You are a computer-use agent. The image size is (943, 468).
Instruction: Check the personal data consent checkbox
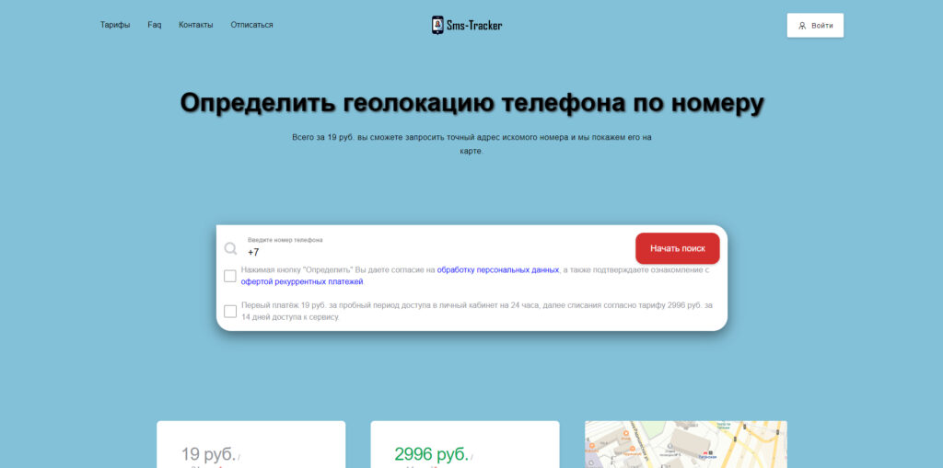(229, 276)
